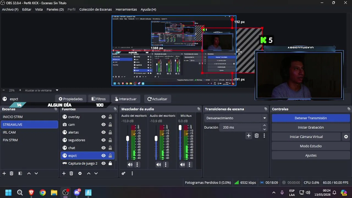Lock the cam source
The width and height of the screenshot is (352, 198).
coord(110,125)
